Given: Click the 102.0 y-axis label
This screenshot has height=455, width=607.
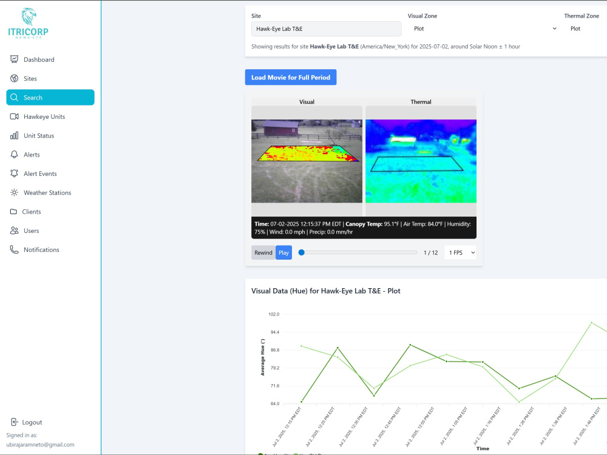Looking at the screenshot, I should point(274,314).
